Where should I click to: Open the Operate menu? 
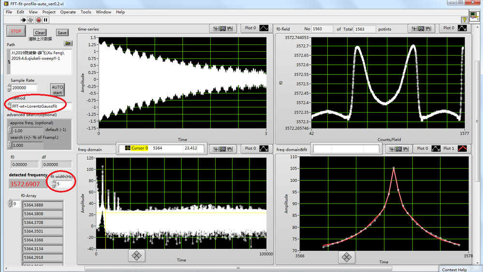click(68, 12)
